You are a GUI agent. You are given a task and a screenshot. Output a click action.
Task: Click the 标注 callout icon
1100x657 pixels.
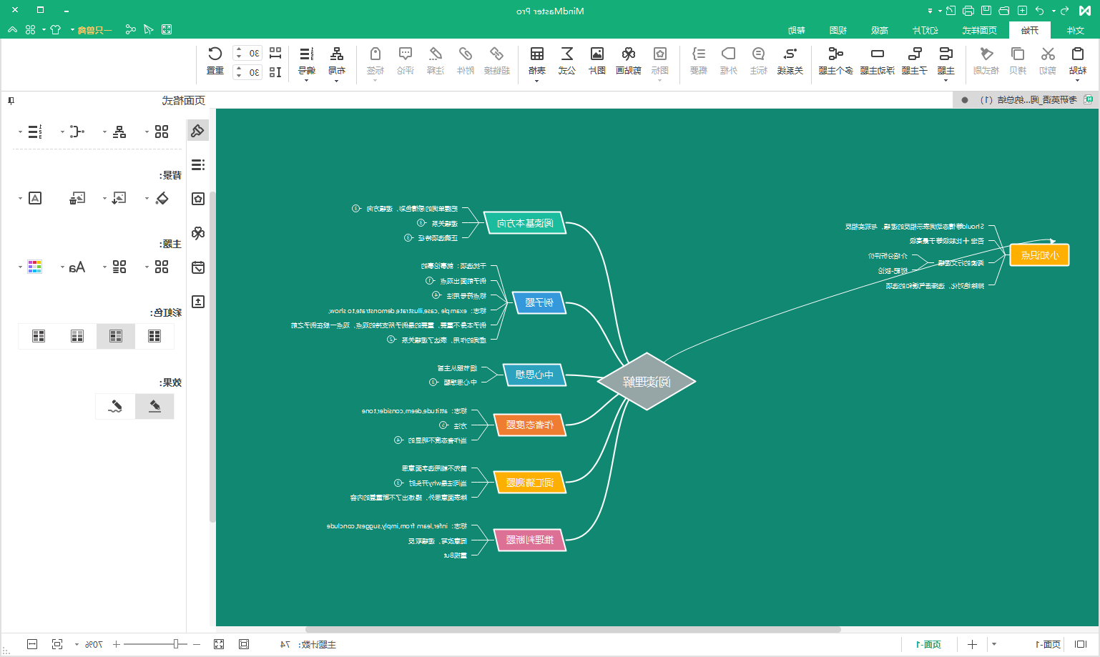(758, 54)
